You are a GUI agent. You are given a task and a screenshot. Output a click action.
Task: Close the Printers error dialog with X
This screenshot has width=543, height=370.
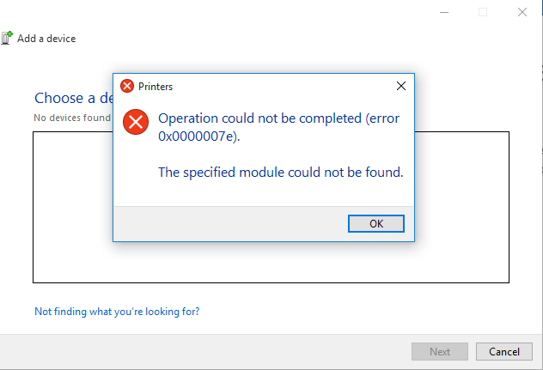coord(401,86)
